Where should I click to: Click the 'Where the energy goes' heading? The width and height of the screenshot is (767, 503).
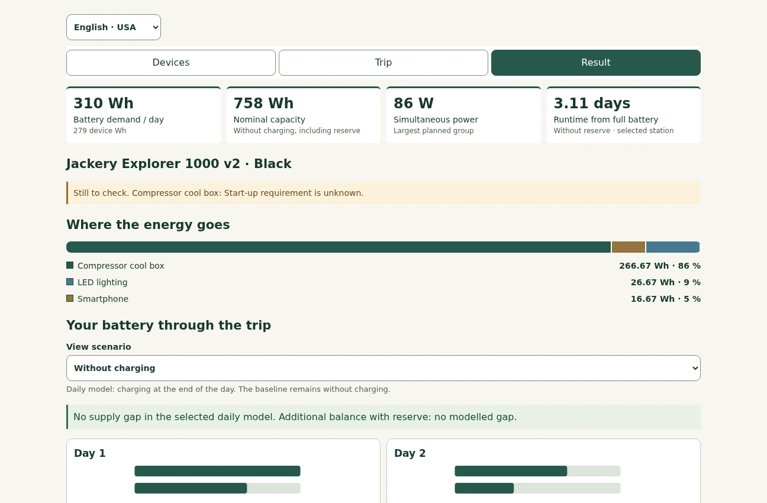pos(148,225)
